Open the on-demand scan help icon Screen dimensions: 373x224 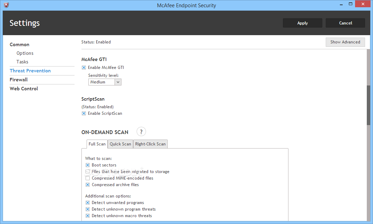pos(141,132)
